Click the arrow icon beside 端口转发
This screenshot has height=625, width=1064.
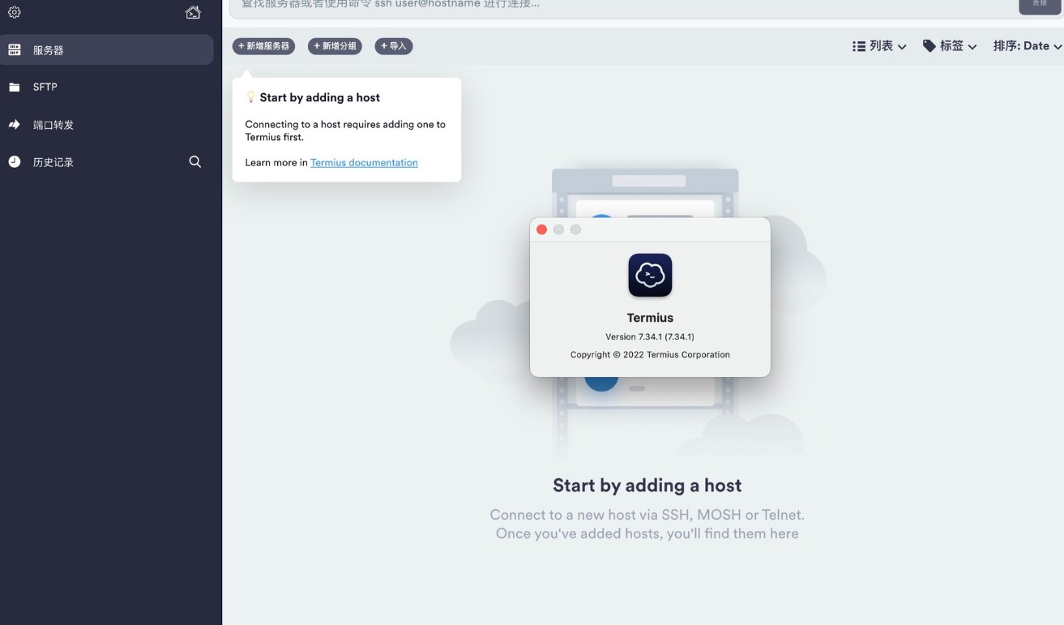[15, 125]
